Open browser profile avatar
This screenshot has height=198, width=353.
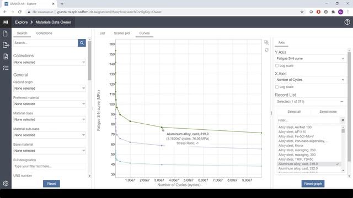click(341, 12)
